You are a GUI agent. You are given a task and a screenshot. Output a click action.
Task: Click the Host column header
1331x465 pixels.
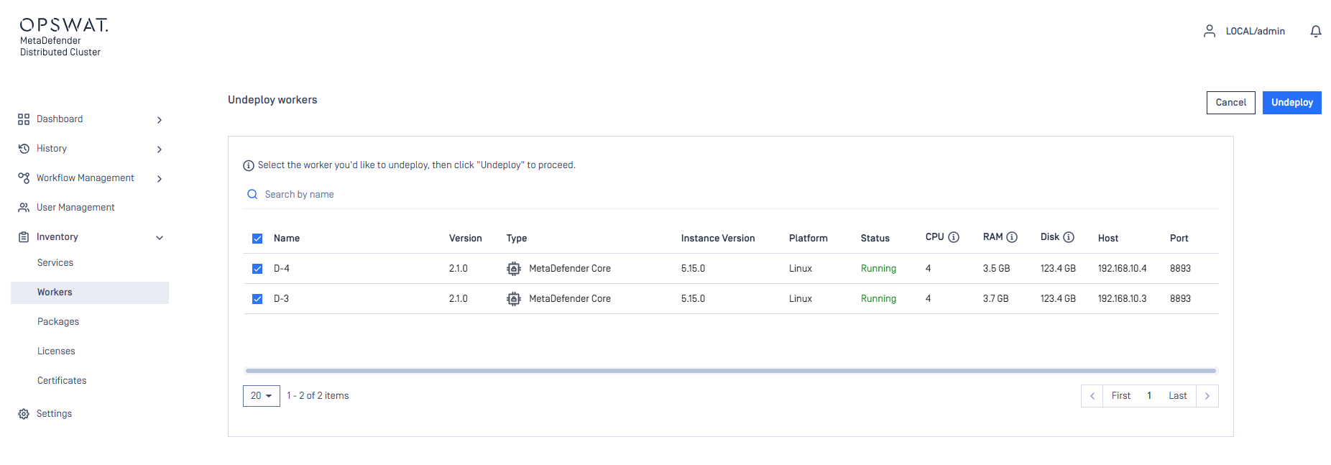tap(1108, 239)
